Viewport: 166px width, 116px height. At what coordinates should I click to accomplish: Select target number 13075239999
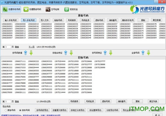[100, 68]
